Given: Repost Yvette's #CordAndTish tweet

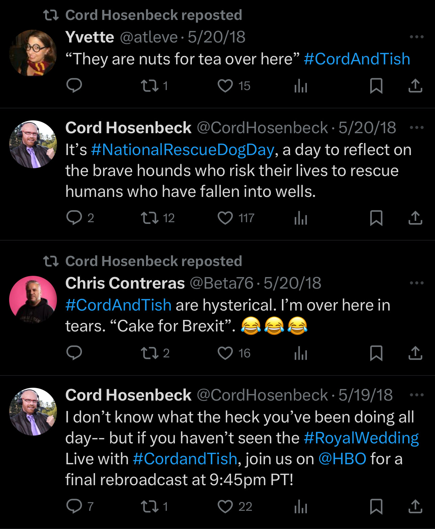Looking at the screenshot, I should (150, 86).
